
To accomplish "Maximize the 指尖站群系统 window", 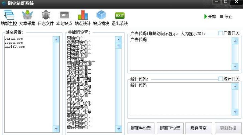I will click(x=226, y=2).
